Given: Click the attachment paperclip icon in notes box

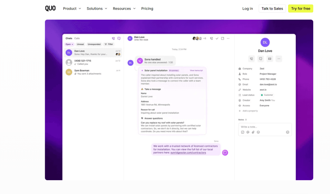Looking at the screenshot, I should [x=253, y=132].
